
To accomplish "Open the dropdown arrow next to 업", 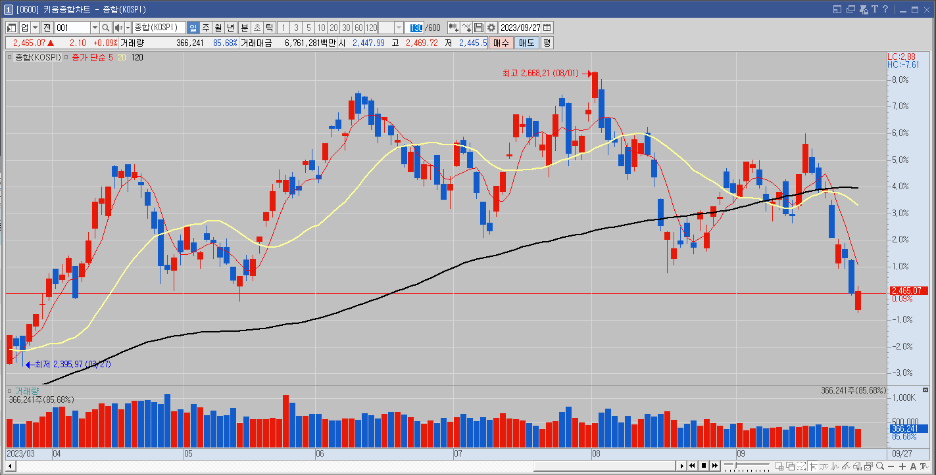I will pos(35,28).
